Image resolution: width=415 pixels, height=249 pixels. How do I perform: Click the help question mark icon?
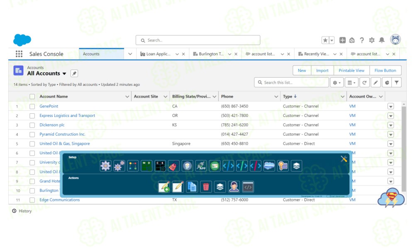click(x=361, y=40)
